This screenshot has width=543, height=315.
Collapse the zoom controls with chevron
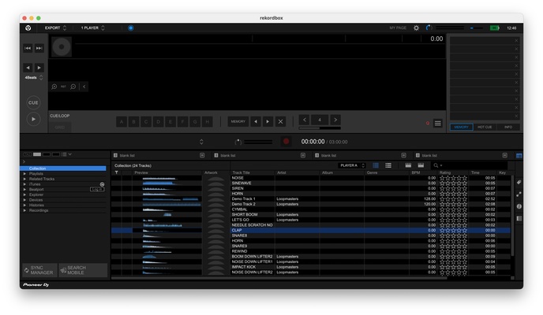[84, 87]
